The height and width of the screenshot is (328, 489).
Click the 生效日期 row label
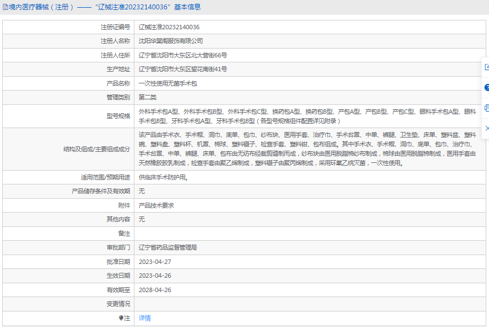(118, 276)
